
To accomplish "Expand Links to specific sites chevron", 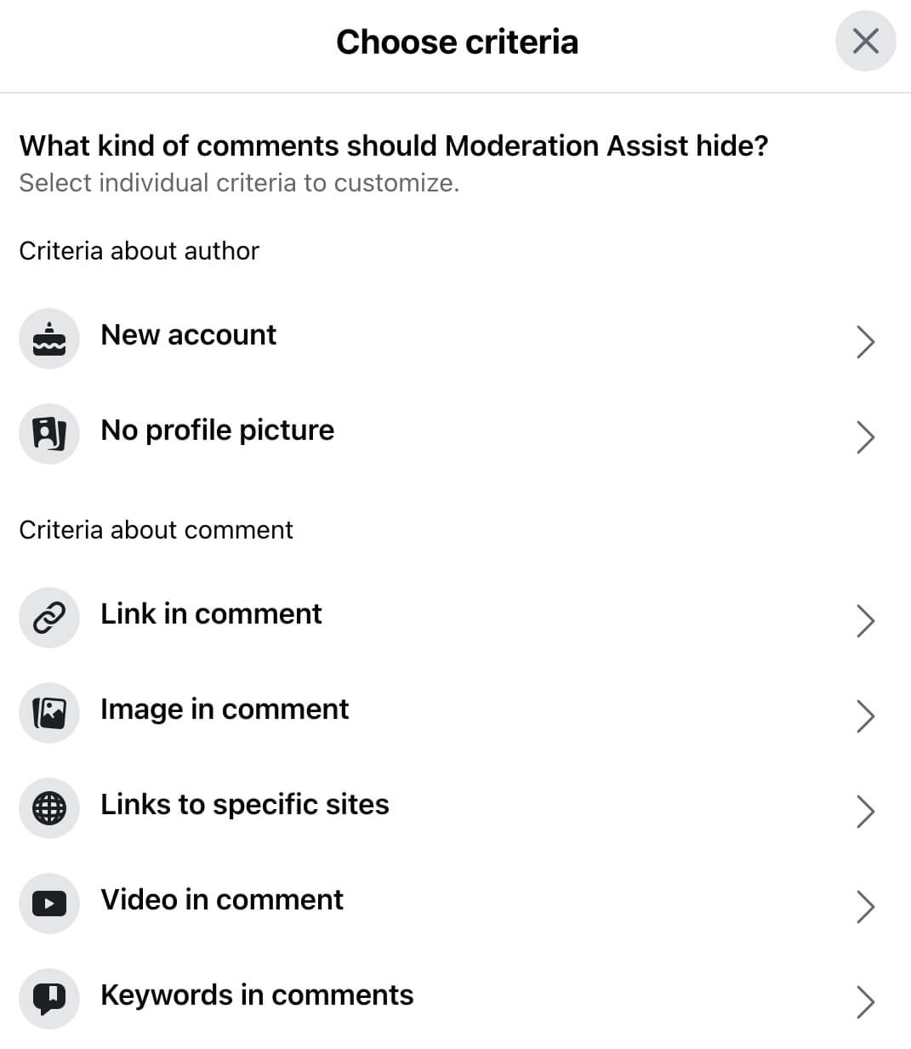I will 865,811.
